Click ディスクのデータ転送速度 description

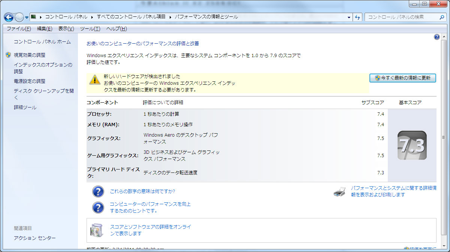[x=170, y=172]
